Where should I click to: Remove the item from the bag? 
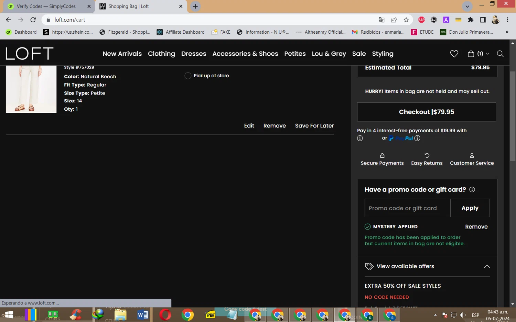(x=275, y=126)
